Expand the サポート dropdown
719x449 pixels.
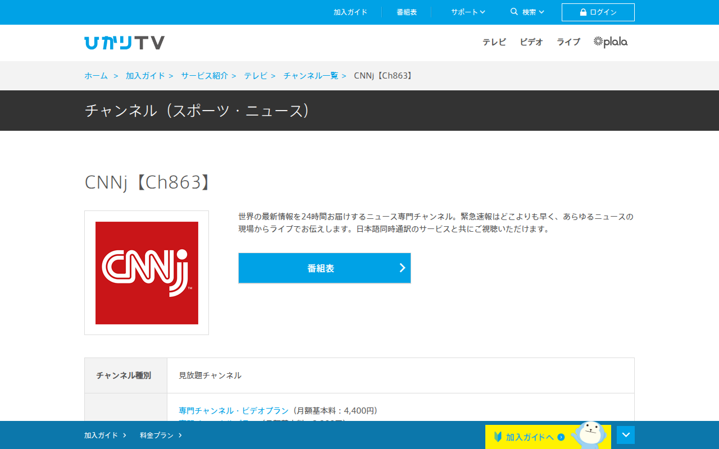coord(468,12)
